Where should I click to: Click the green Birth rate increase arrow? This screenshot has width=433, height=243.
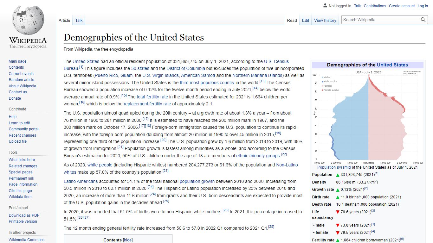coord(338,197)
